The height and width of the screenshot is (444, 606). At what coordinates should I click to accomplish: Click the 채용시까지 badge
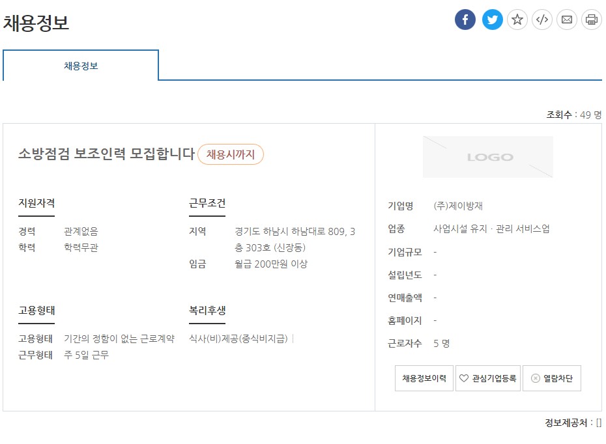pos(230,154)
